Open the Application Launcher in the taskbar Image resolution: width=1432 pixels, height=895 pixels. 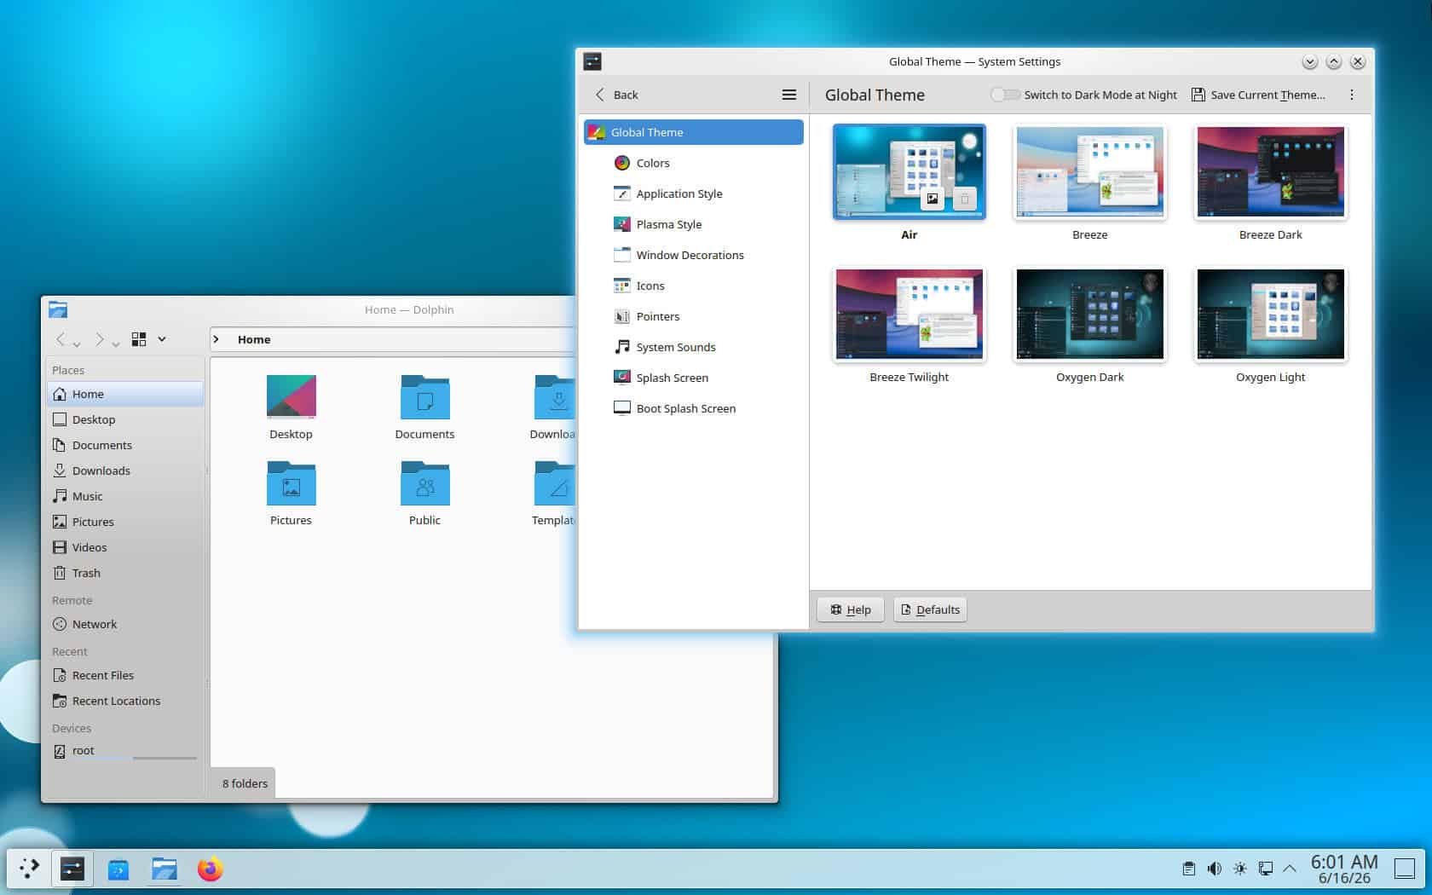[30, 869]
